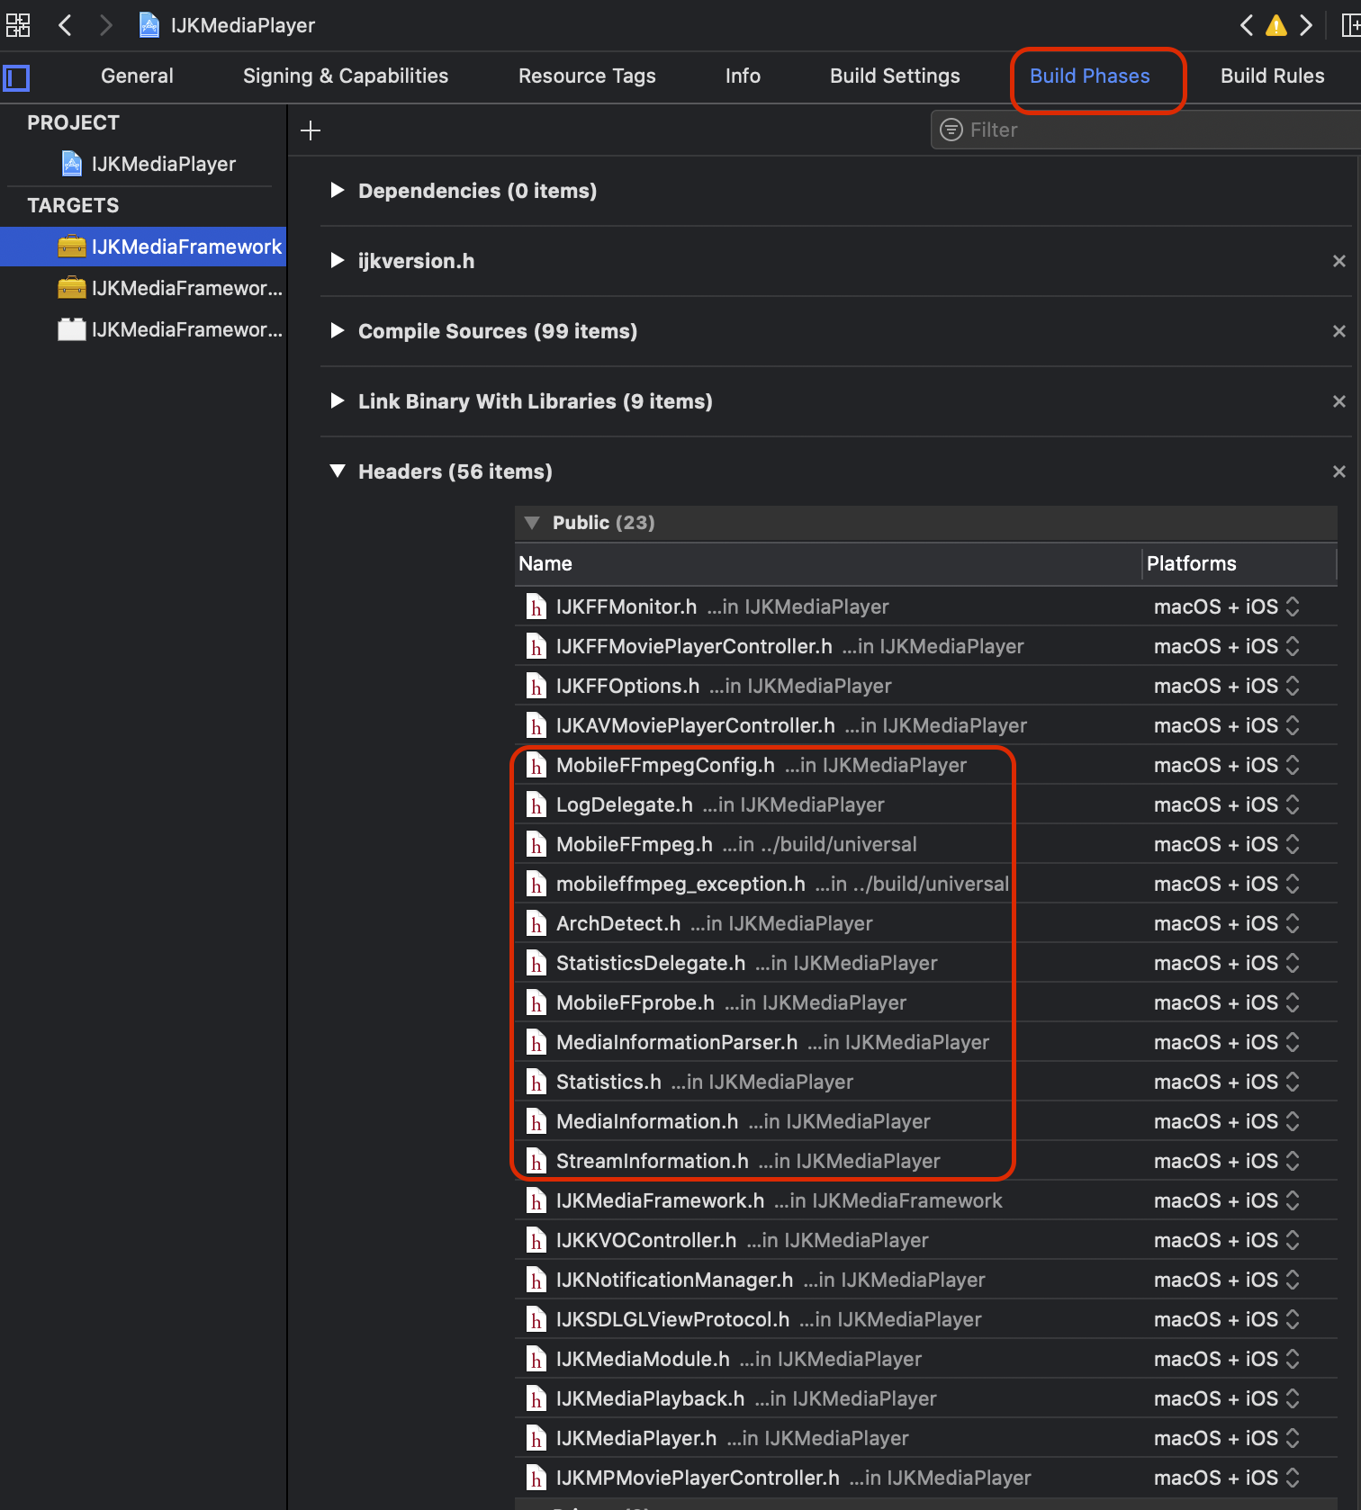Screen dimensions: 1361x1510
Task: Click the filter icon in the Filter field
Action: (x=951, y=130)
